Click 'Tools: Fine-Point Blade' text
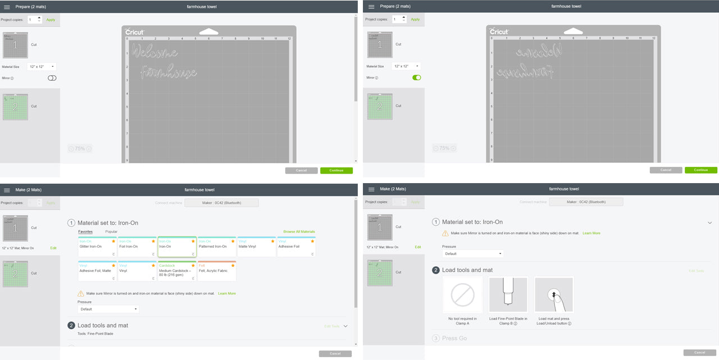 pos(95,334)
